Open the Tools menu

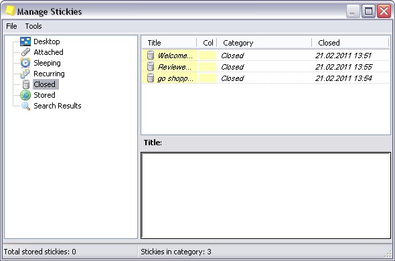[33, 26]
